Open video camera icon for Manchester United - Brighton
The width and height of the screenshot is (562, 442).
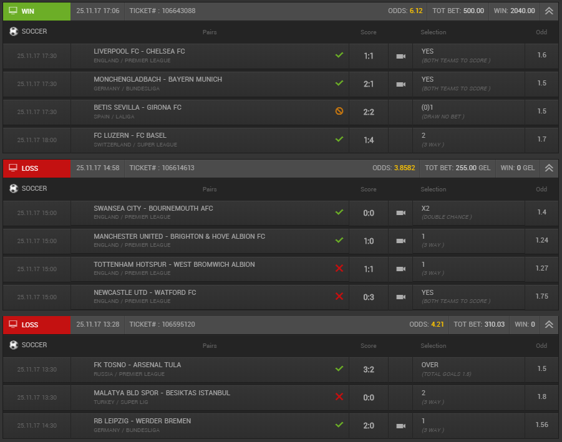[x=400, y=241]
